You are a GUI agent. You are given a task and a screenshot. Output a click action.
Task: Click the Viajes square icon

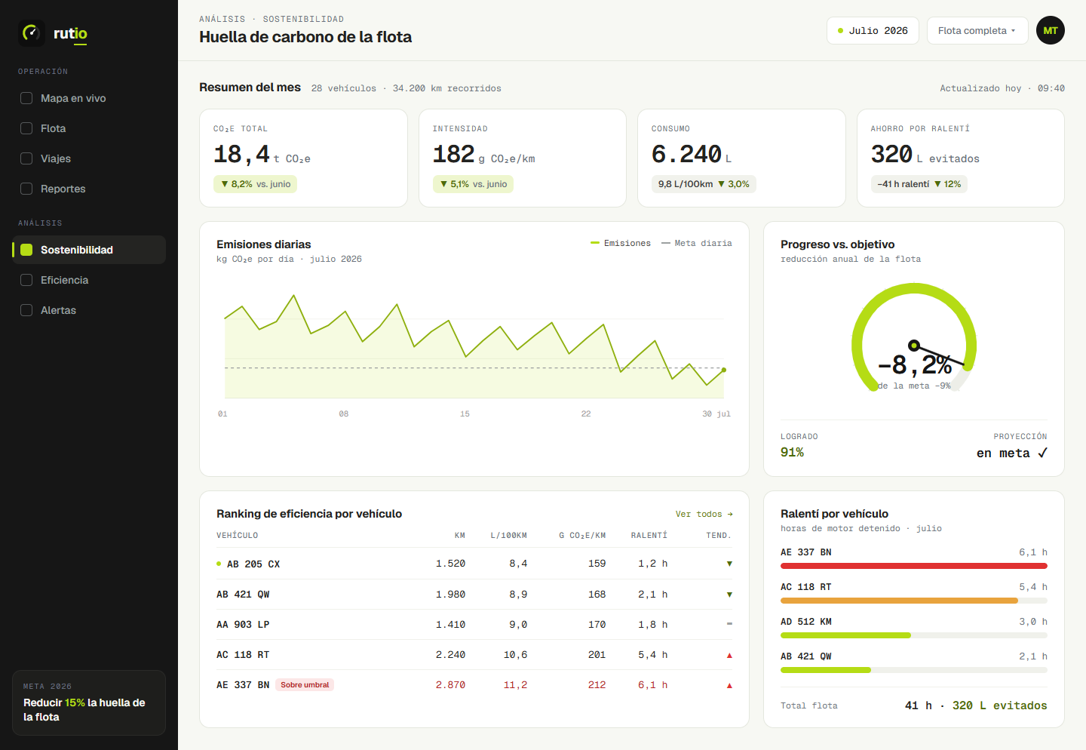26,158
